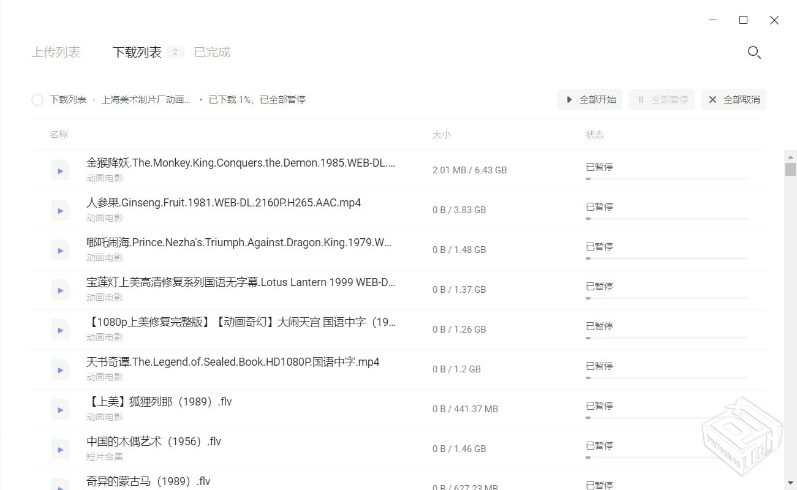Image resolution: width=797 pixels, height=490 pixels.
Task: Click the 名称 column header
Action: (59, 134)
